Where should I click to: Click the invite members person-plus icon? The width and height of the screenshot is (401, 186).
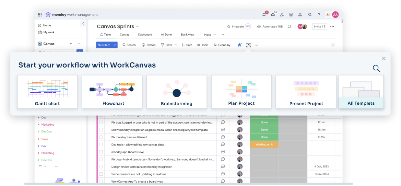pos(282,14)
